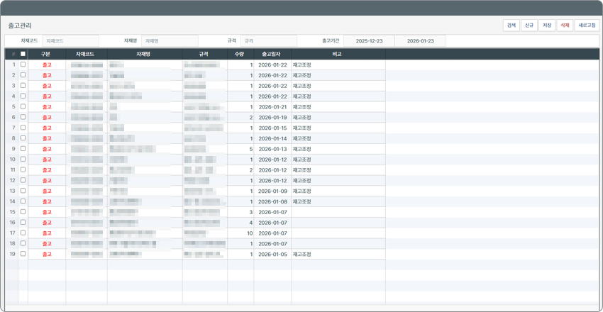Tick the checkbox for row 19
This screenshot has height=312, width=603.
coord(23,254)
